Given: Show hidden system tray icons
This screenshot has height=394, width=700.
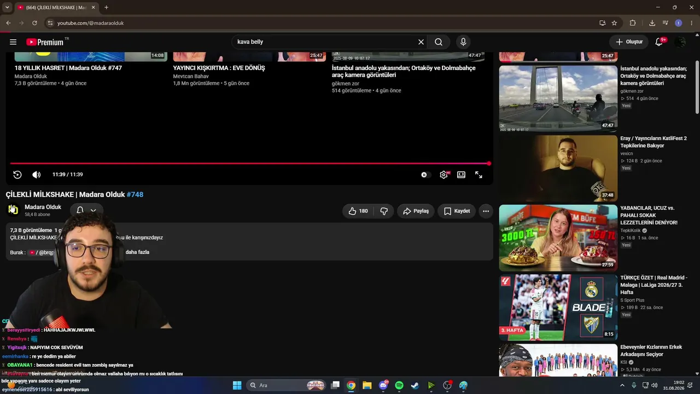Looking at the screenshot, I should (622, 385).
